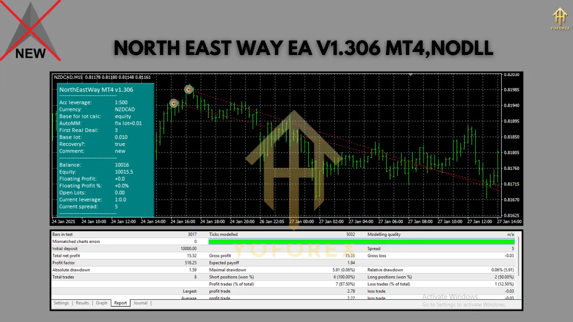Click the Expected payoff value 1.94
This screenshot has height=322, width=573.
[x=351, y=263]
